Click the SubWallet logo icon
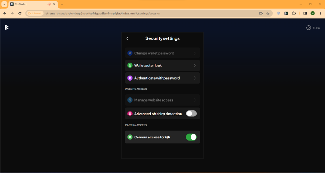Screen dimensions: 325x173 (6, 28)
